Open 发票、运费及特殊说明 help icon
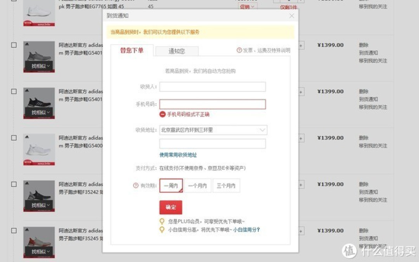 (239, 50)
